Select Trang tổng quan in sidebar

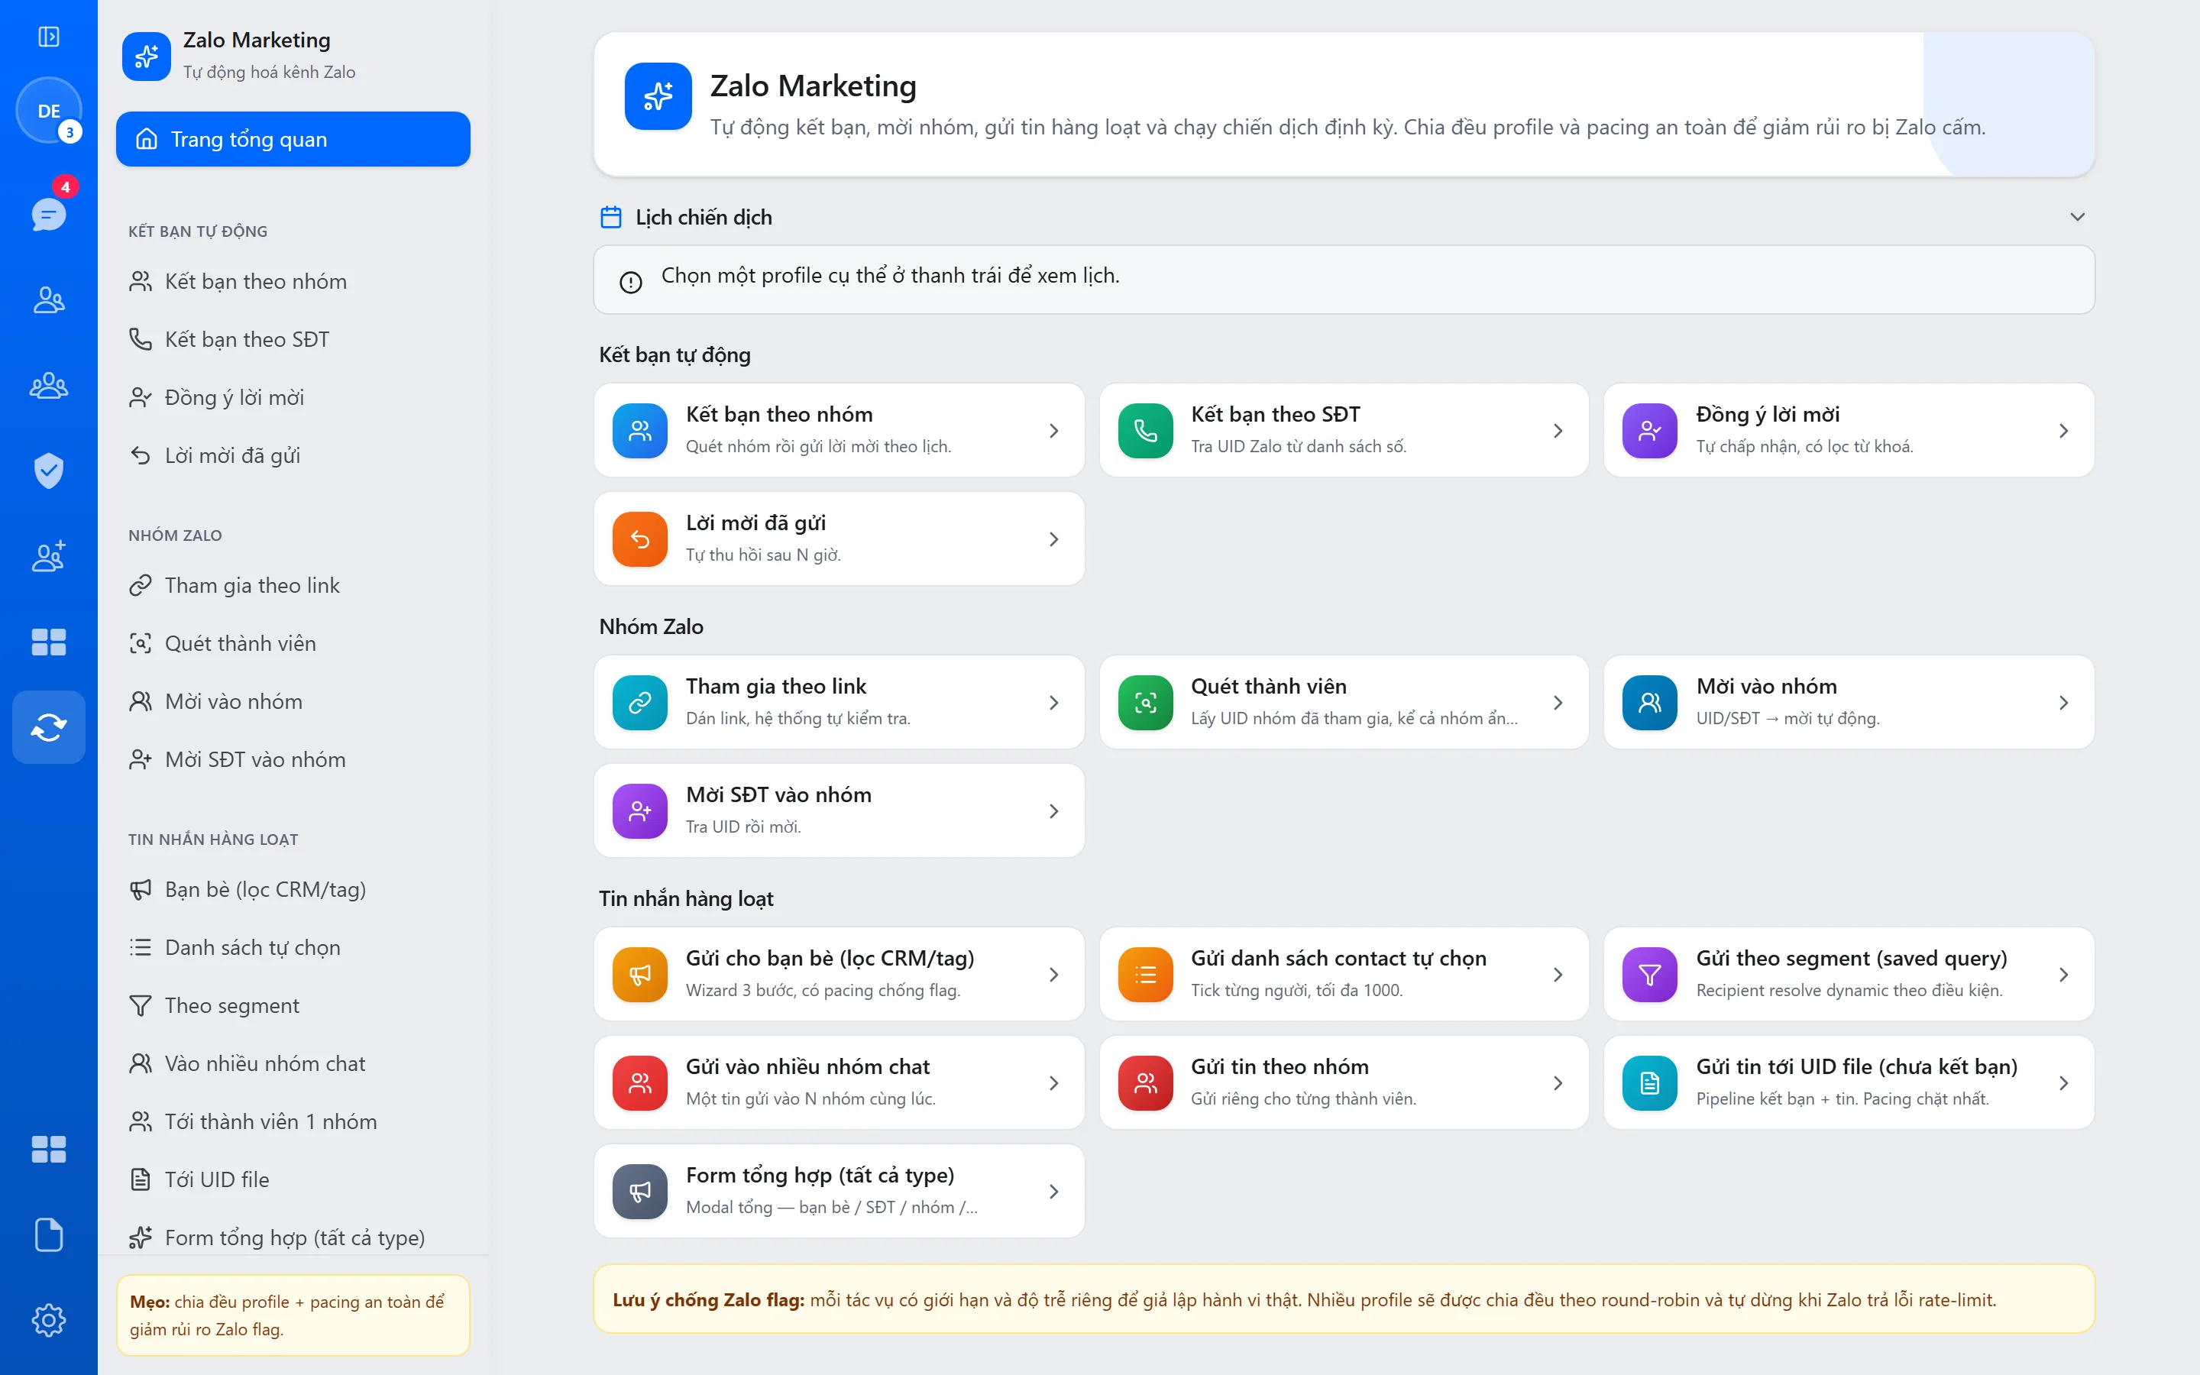293,139
